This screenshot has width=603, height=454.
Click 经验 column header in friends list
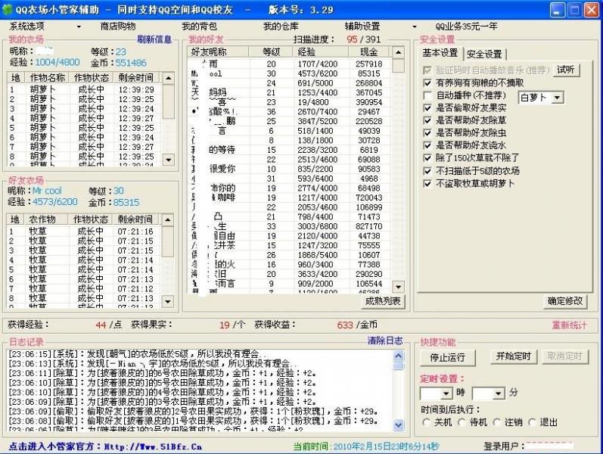(x=321, y=52)
